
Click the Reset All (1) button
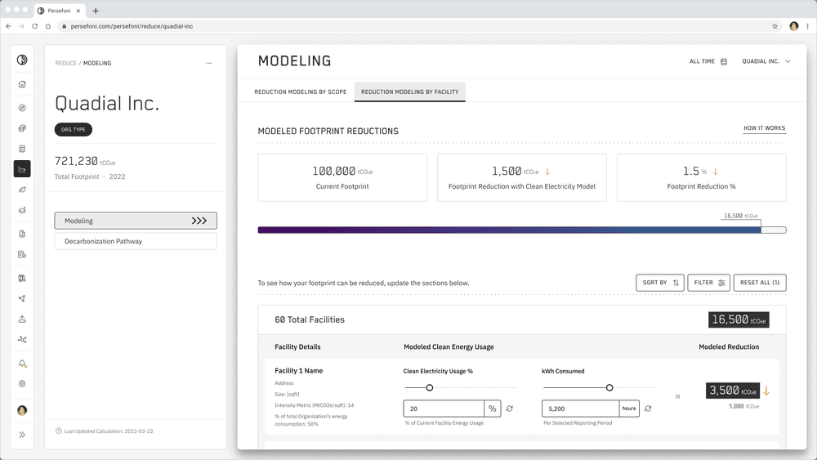pyautogui.click(x=760, y=283)
